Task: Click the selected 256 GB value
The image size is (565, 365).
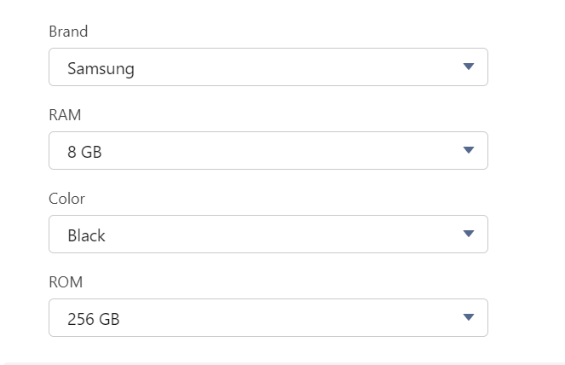Action: (93, 319)
